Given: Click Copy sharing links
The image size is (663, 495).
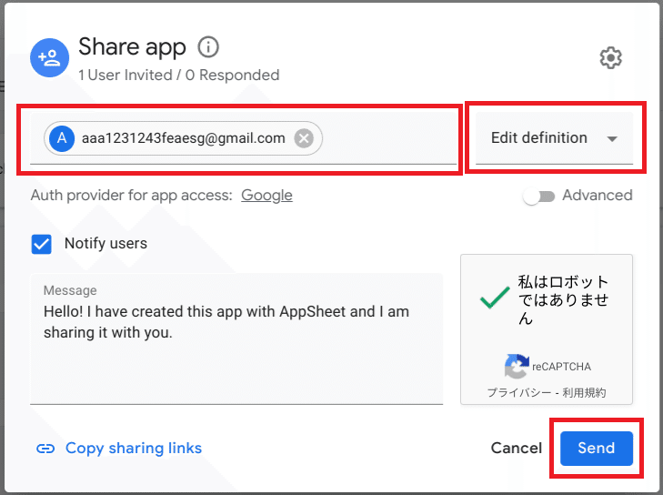Looking at the screenshot, I should (x=134, y=449).
